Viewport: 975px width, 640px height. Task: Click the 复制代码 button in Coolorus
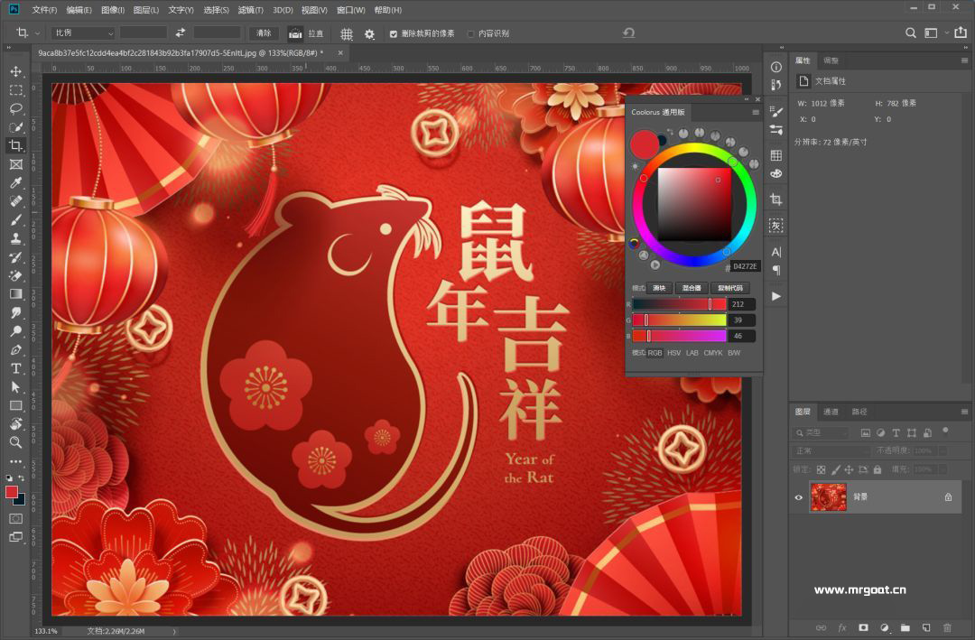pos(731,288)
